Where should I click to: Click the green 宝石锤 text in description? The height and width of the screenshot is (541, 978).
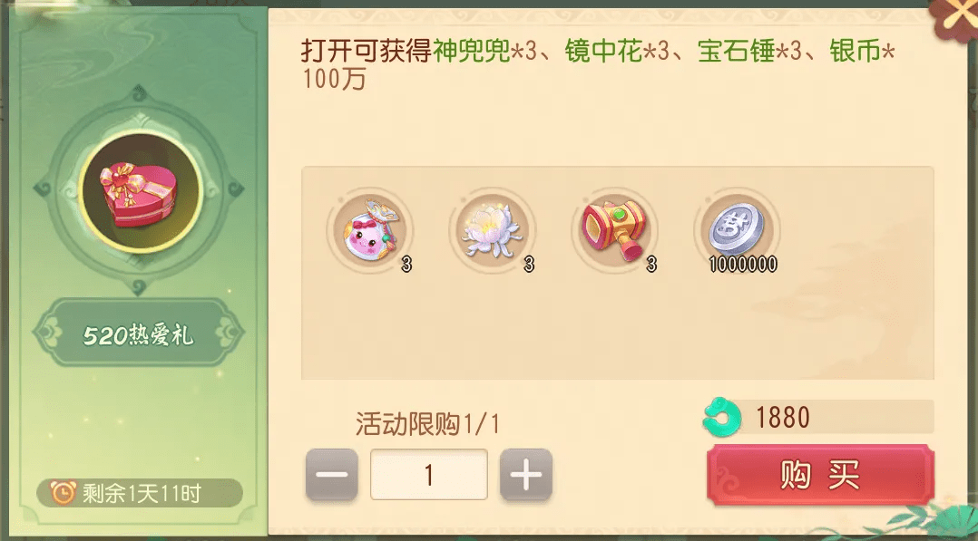pyautogui.click(x=736, y=51)
